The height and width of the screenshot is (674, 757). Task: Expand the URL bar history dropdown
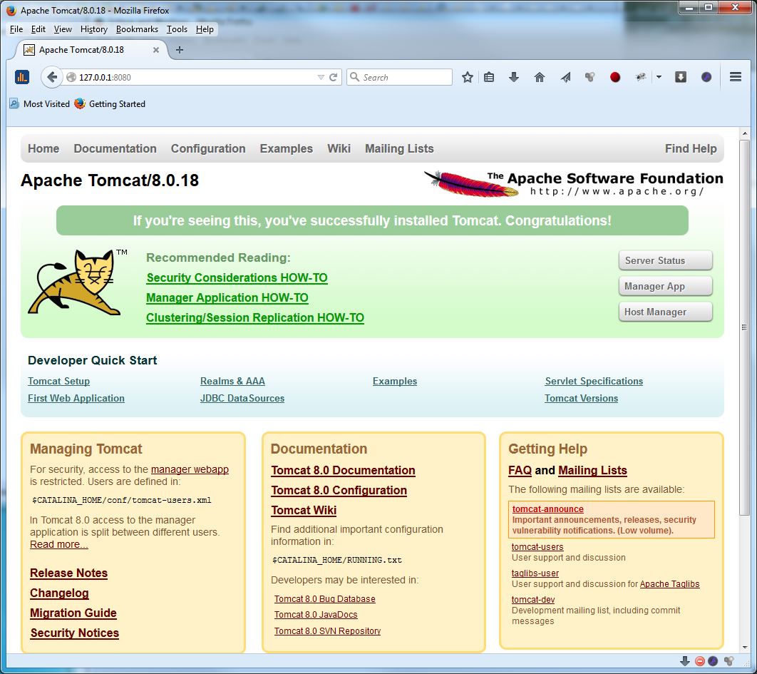(x=321, y=77)
